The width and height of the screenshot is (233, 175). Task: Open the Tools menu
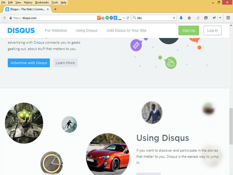coord(55,2)
